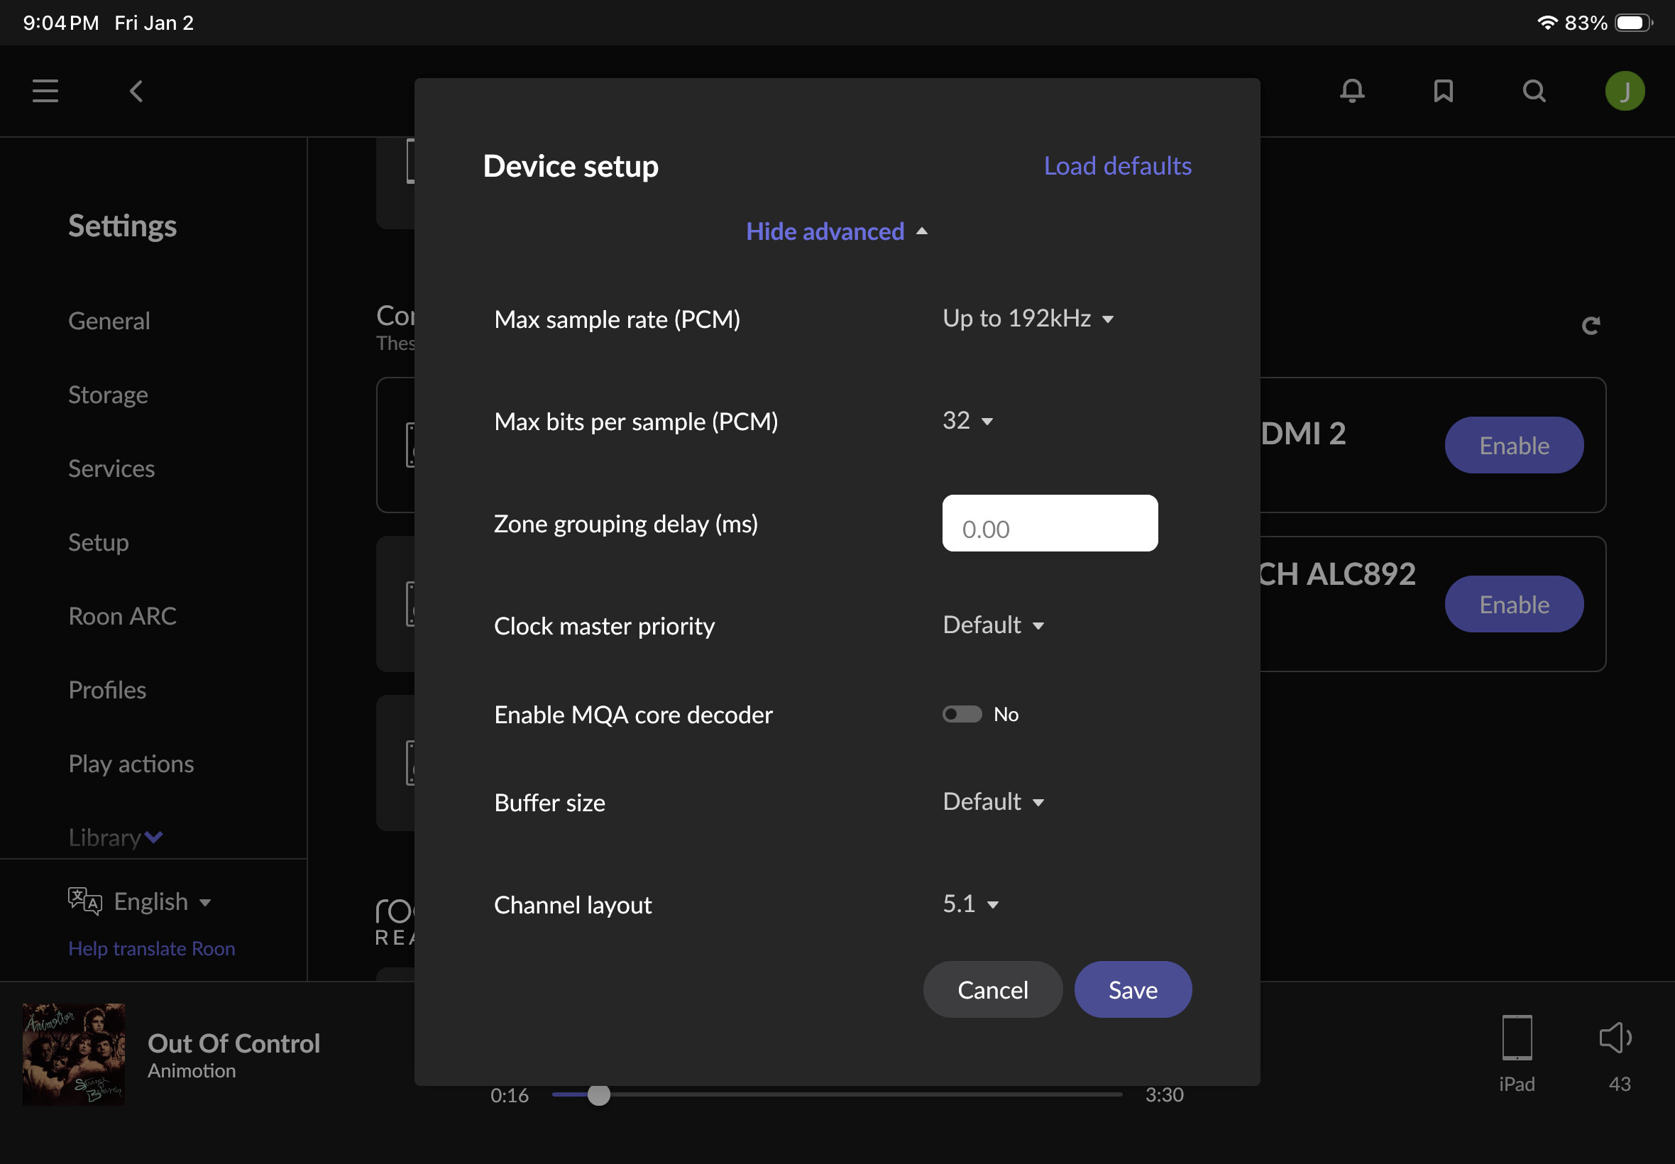The image size is (1675, 1164).
Task: Click the bookmarks icon in the top bar
Action: pos(1442,90)
